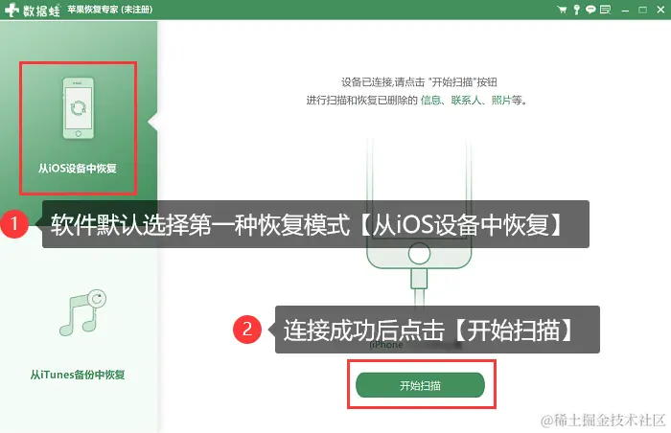Click the 信息 link in description
Image resolution: width=671 pixels, height=433 pixels.
click(x=430, y=101)
